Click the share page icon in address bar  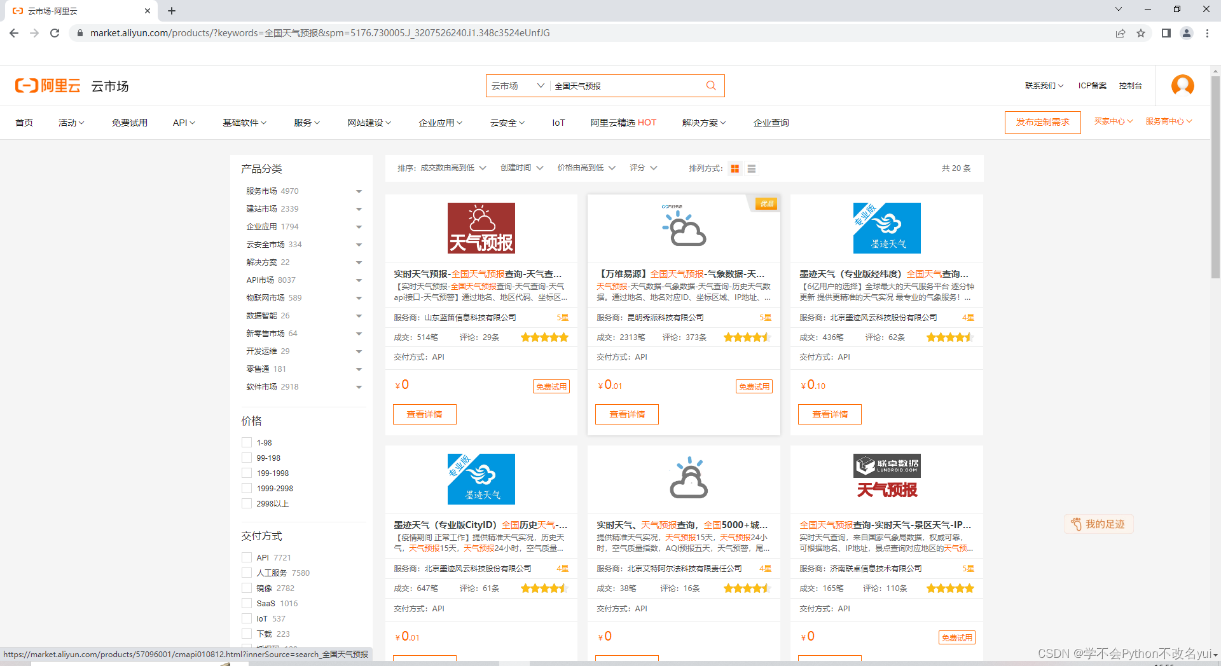(1121, 33)
